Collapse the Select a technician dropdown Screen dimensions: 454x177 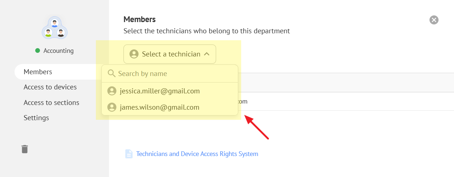pyautogui.click(x=170, y=54)
